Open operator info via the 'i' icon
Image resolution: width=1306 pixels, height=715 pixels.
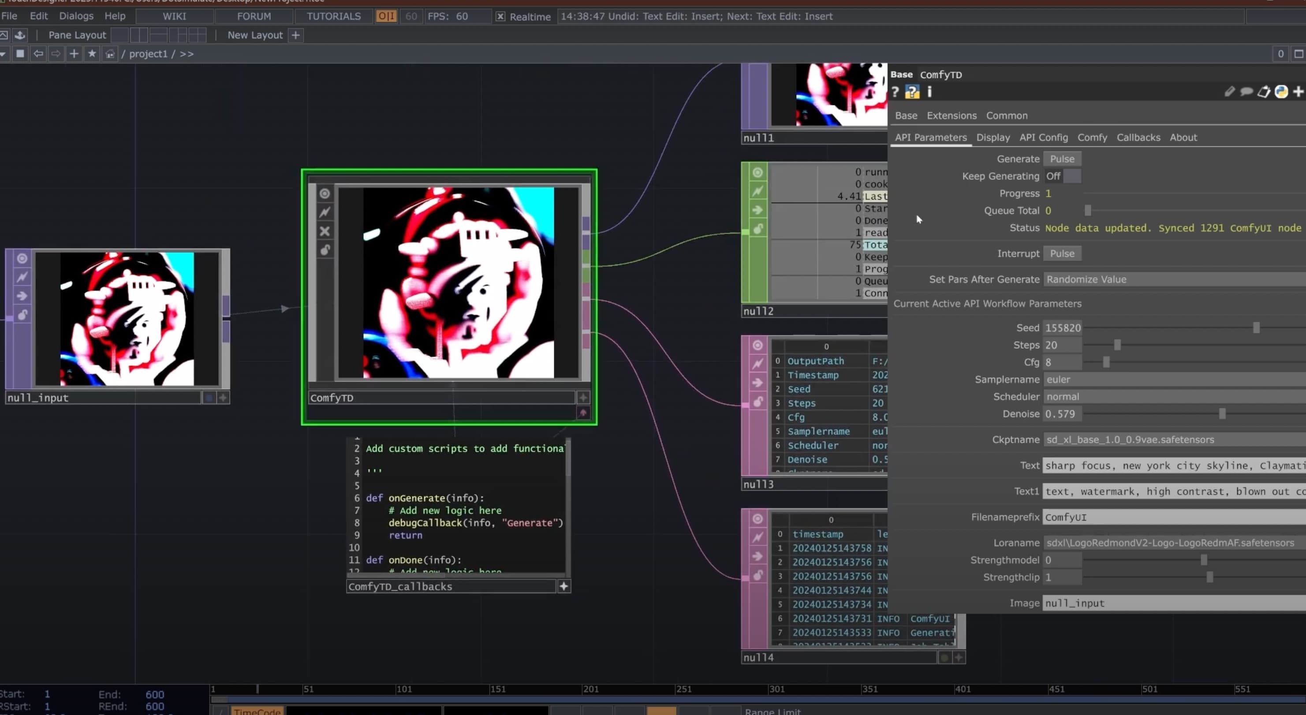tap(929, 92)
